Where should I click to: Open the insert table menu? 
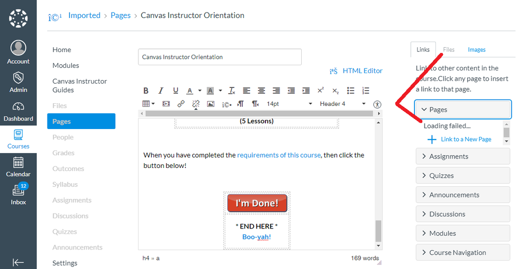148,104
